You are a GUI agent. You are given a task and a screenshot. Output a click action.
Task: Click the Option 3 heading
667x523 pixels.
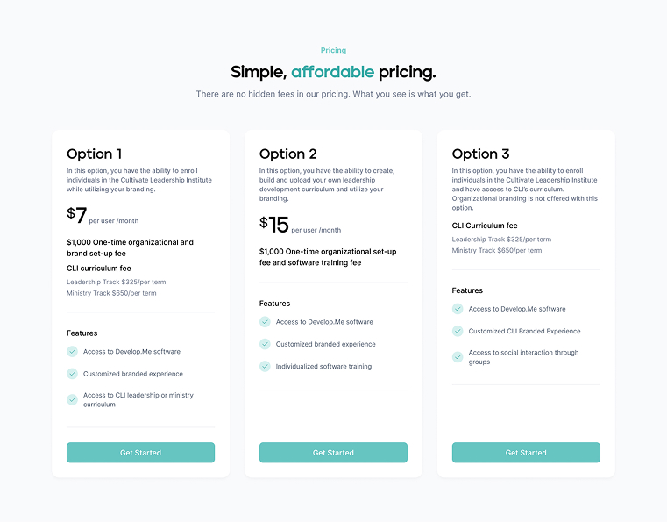(480, 154)
